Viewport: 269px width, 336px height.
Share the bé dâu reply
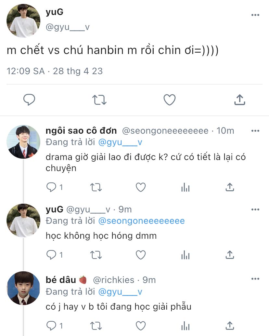point(230,326)
